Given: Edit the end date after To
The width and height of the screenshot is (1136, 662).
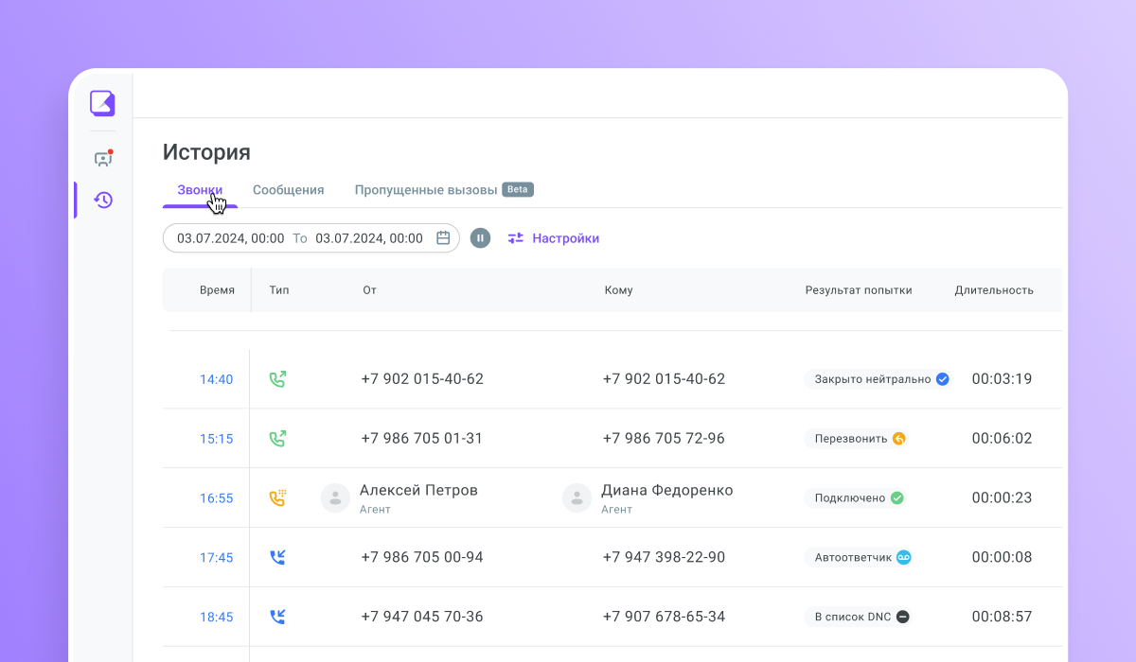Looking at the screenshot, I should [369, 238].
